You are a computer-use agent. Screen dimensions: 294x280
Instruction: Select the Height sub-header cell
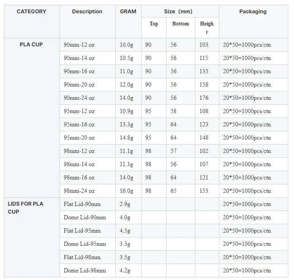(207, 28)
